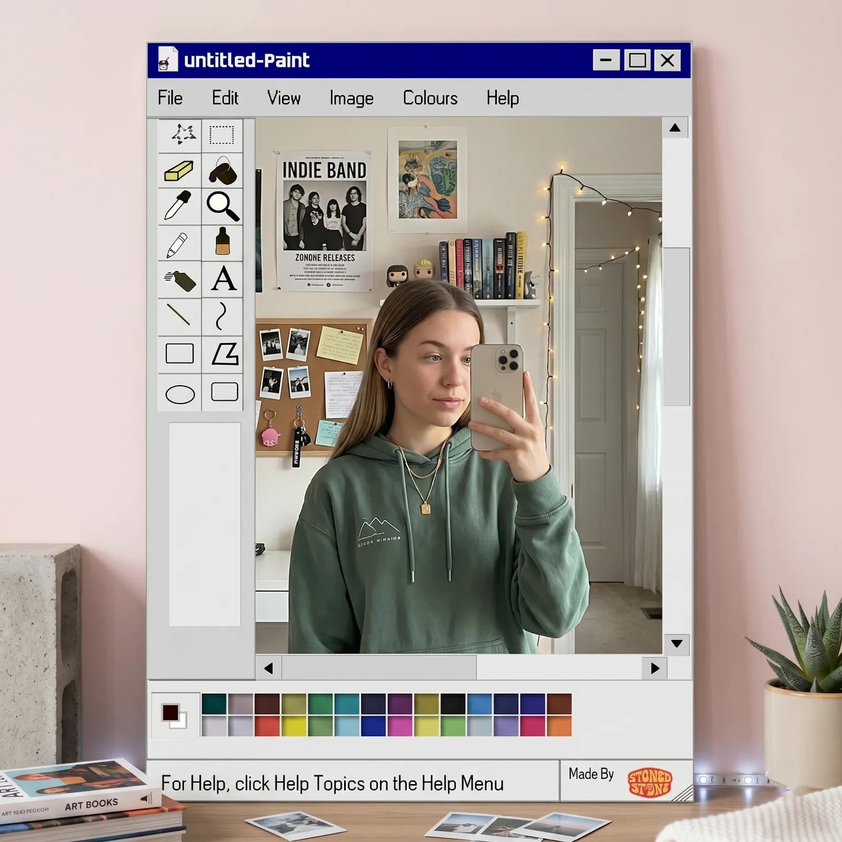
Task: Open the Help menu
Action: (x=503, y=98)
